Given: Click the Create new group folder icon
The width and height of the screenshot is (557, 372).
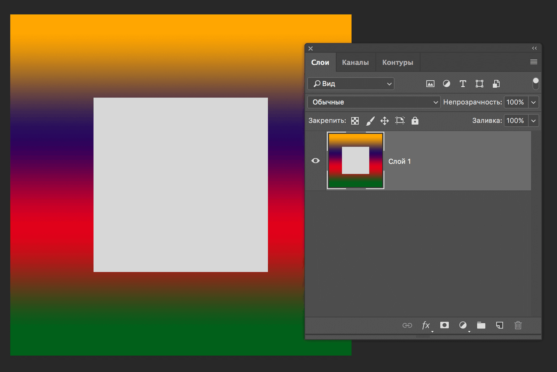Looking at the screenshot, I should (x=481, y=325).
